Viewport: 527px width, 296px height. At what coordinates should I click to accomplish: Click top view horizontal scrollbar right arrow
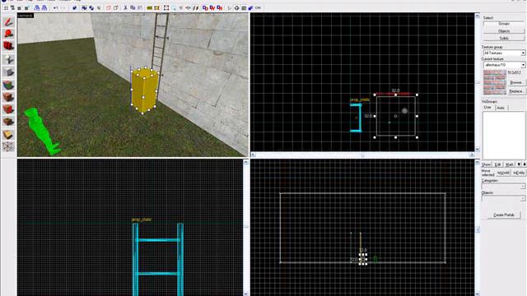pyautogui.click(x=472, y=155)
